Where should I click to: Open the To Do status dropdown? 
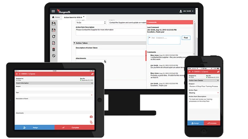[91, 23]
